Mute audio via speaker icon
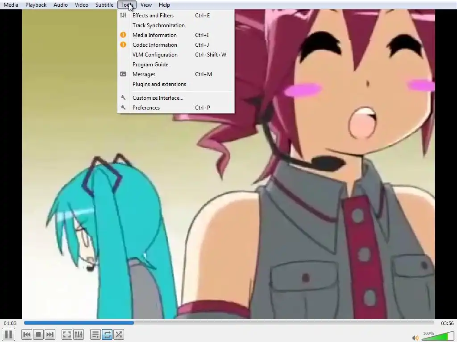The image size is (457, 342). pyautogui.click(x=415, y=338)
